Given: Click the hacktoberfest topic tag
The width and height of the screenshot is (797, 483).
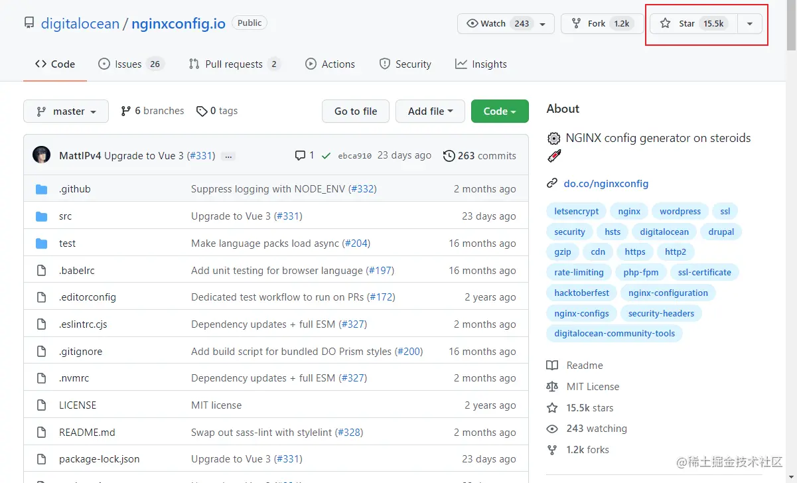Looking at the screenshot, I should [x=582, y=293].
